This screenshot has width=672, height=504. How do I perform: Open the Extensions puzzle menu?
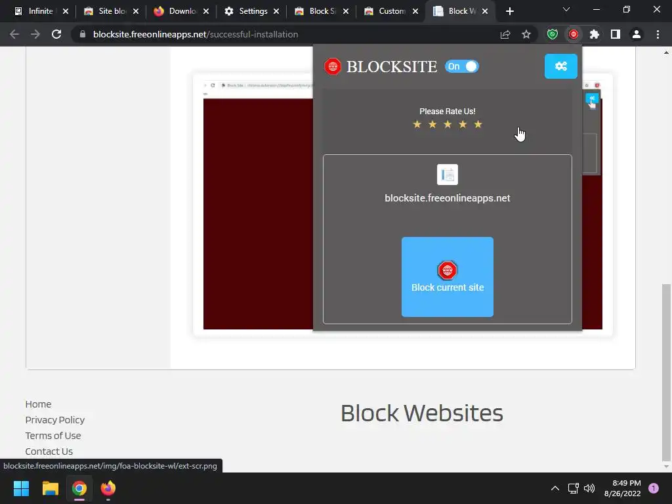tap(595, 34)
